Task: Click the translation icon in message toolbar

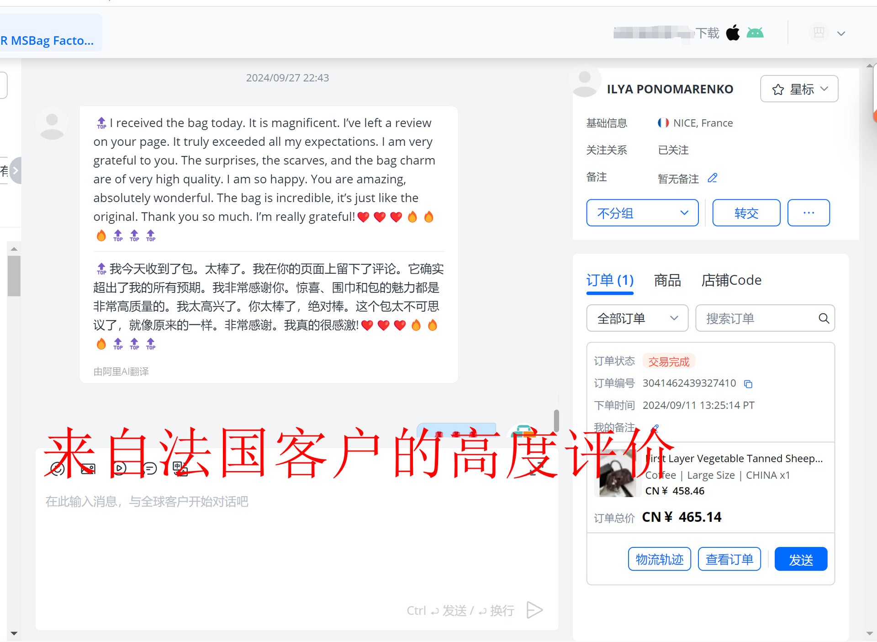Action: point(180,468)
